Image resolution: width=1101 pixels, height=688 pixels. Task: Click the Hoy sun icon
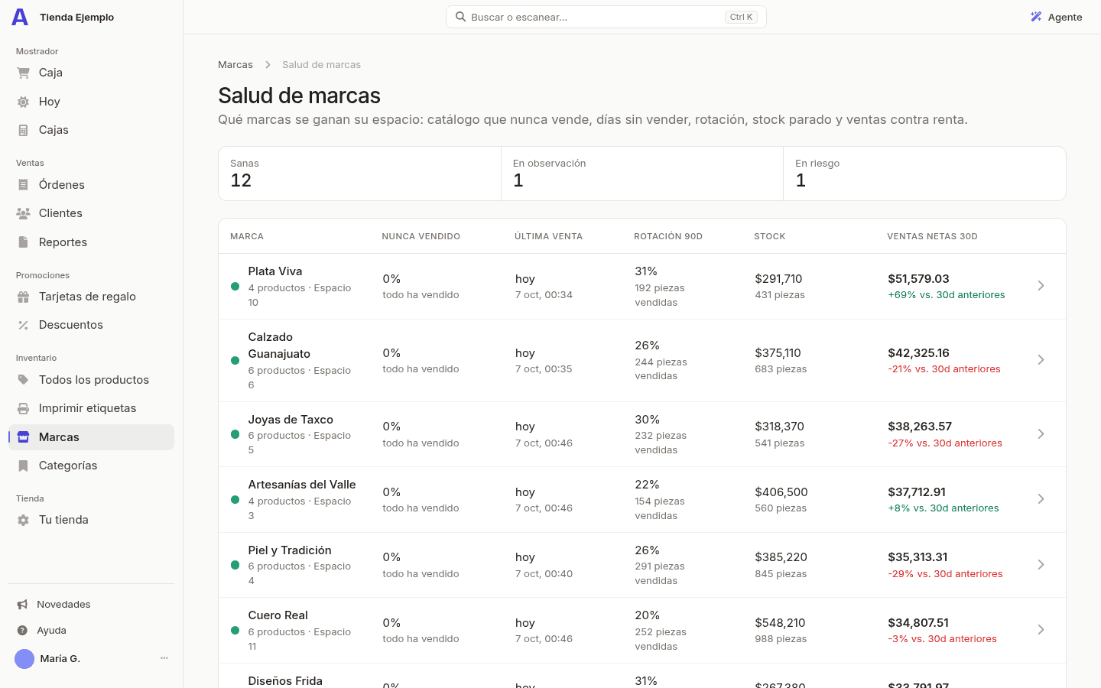[23, 102]
